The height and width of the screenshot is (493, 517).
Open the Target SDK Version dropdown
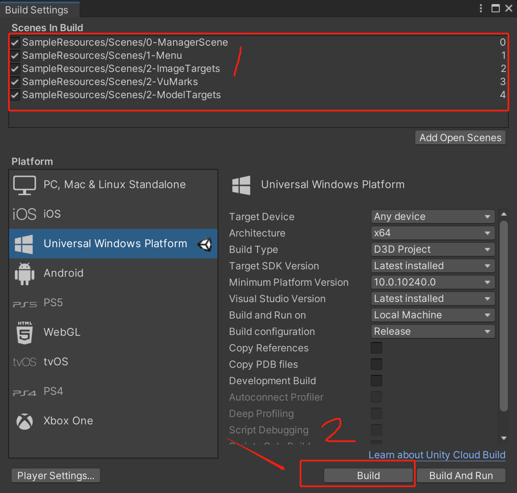click(x=433, y=266)
